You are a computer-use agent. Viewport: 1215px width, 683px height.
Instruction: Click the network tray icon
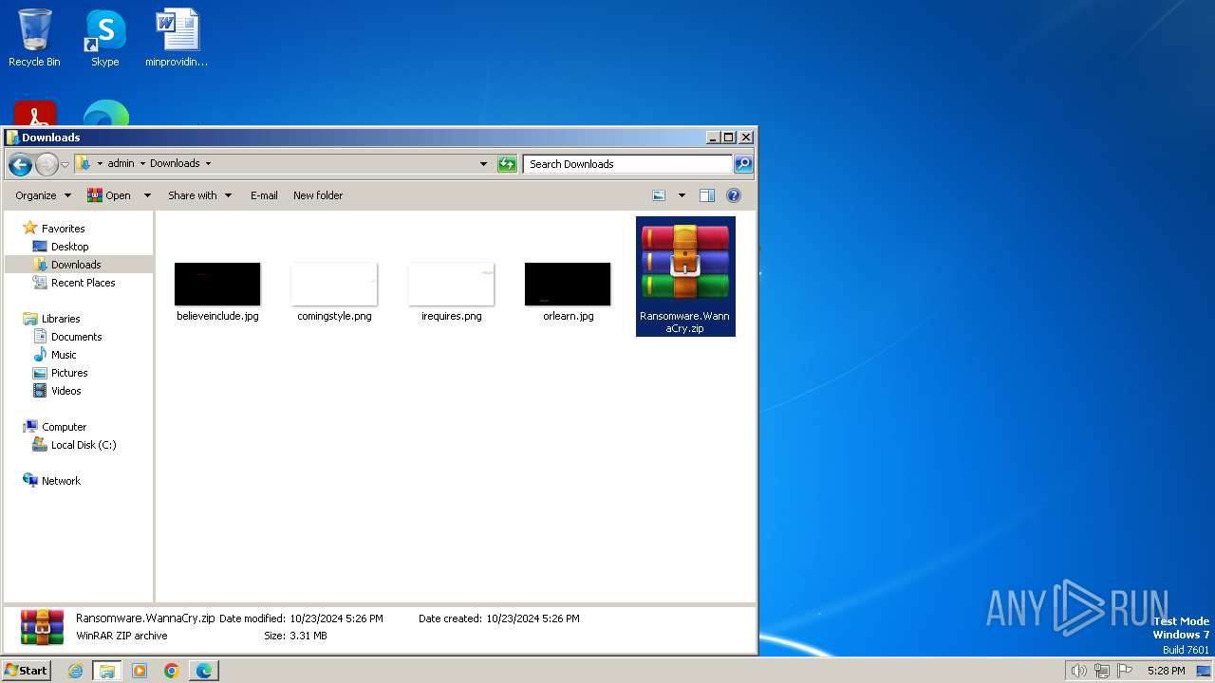tap(1103, 671)
